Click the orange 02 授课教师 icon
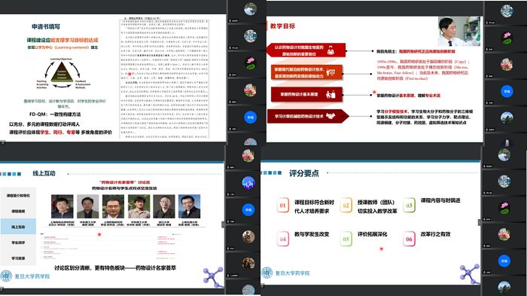The width and height of the screenshot is (527, 296). [x=346, y=206]
